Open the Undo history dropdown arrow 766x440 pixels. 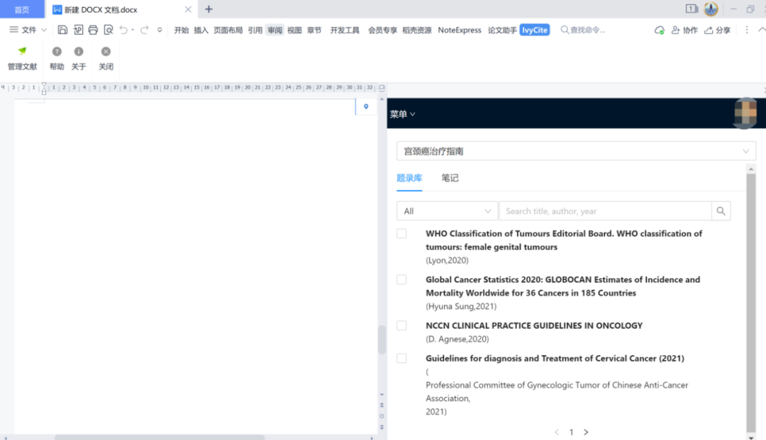[x=133, y=30]
